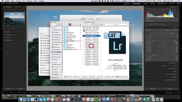Select the Adjustment Brush tool

164,24
